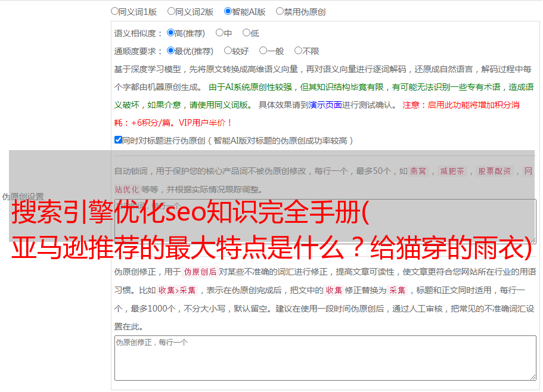Select the 同义词1版 radio option
This screenshot has height=392, width=543.
coord(114,11)
